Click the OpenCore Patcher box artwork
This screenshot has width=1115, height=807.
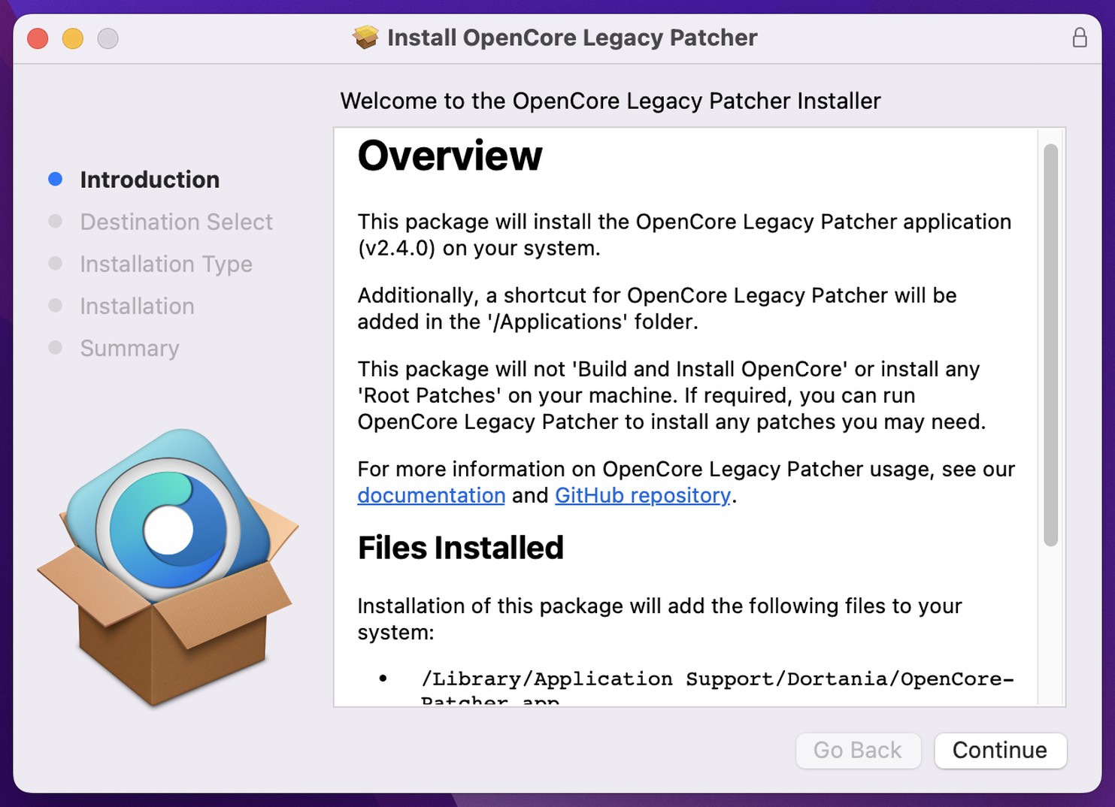coord(168,567)
